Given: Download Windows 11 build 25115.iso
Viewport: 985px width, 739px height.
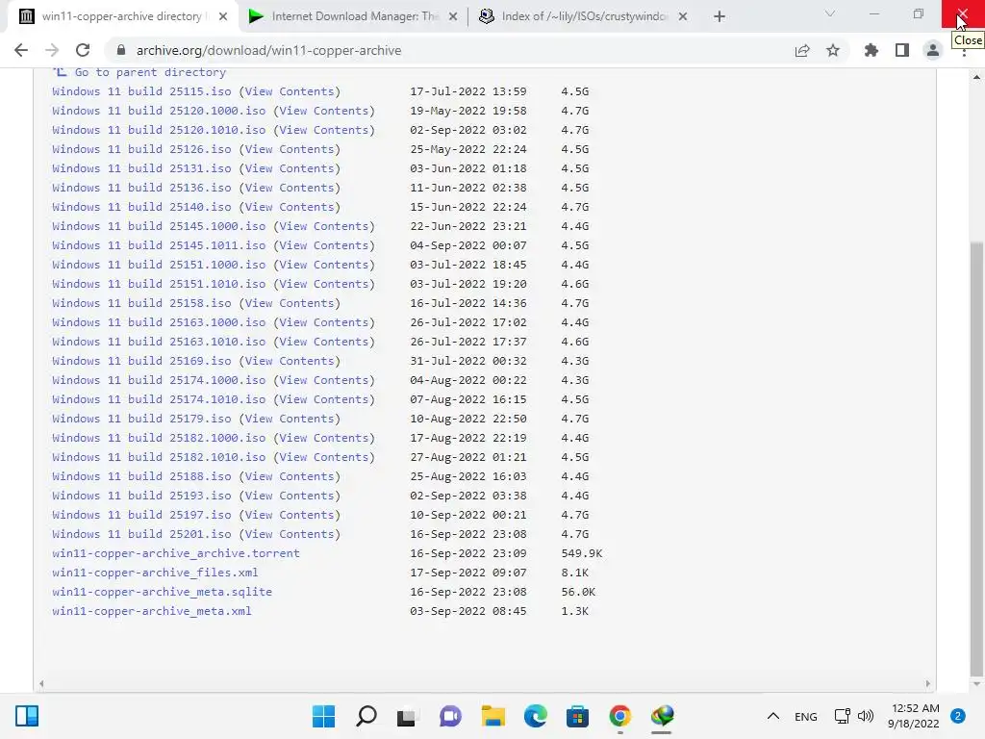Looking at the screenshot, I should point(141,91).
